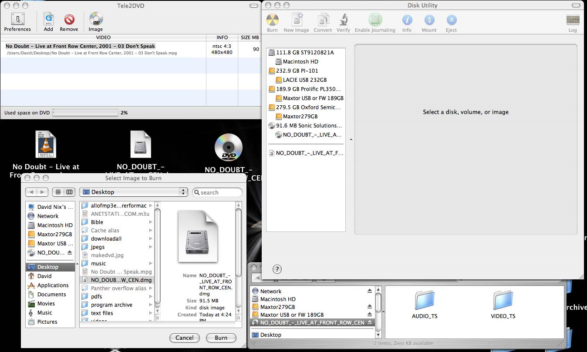The width and height of the screenshot is (587, 352).
Task: Expand the downloadall folder arrow
Action: pos(151,238)
